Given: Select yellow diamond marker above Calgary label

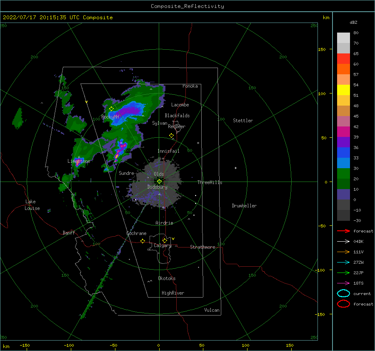Looking at the screenshot, I should 165,240.
